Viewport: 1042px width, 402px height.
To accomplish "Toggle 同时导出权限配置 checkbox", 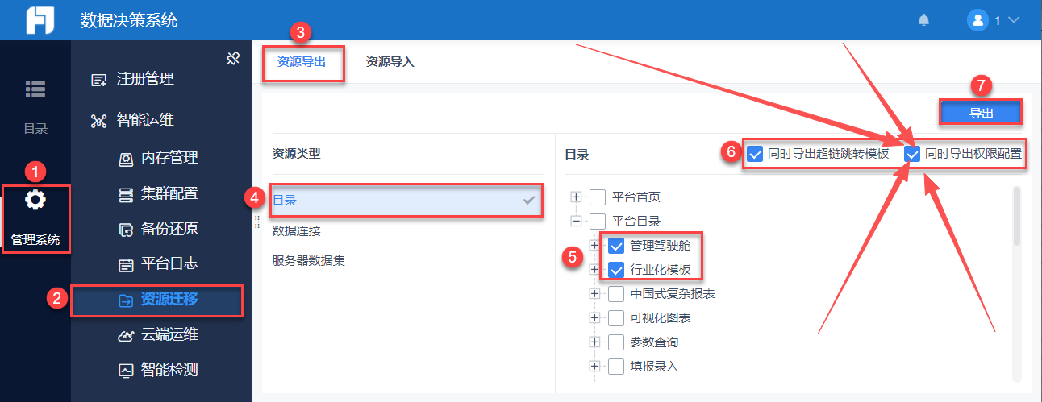I will coord(912,154).
